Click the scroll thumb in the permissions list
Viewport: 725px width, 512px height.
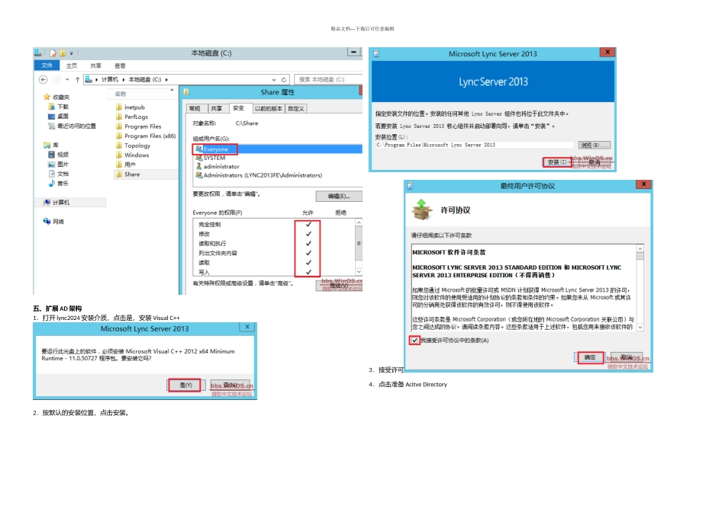coord(359,244)
